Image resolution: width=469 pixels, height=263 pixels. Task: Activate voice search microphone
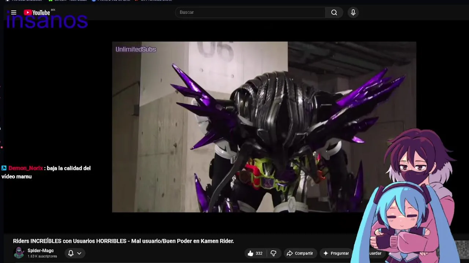tap(353, 12)
